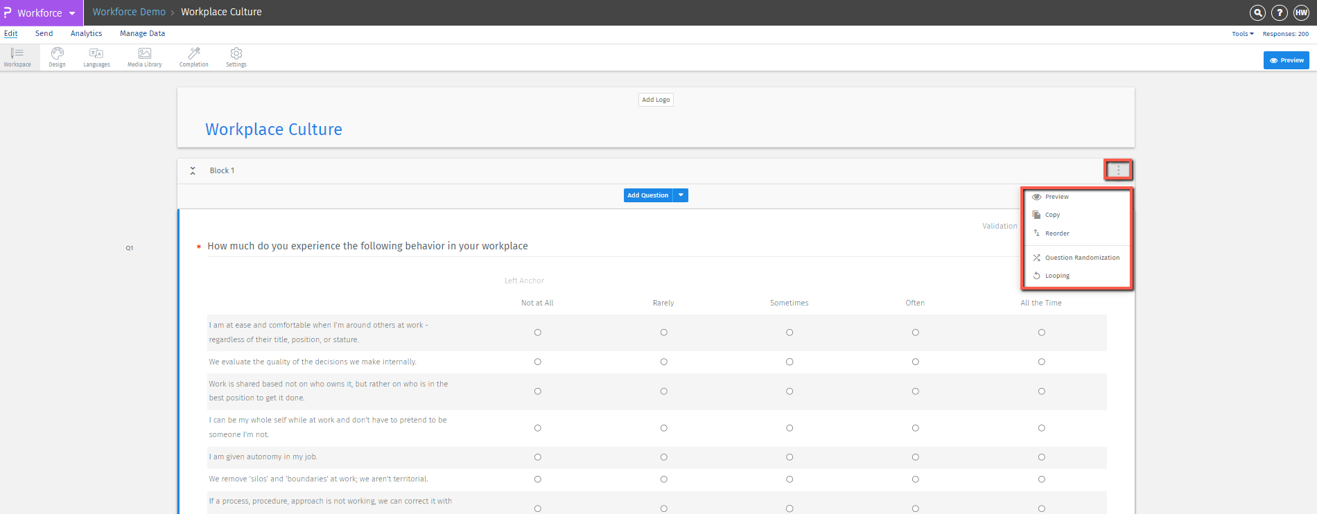Click the blue Preview button
The width and height of the screenshot is (1317, 514).
point(1286,60)
